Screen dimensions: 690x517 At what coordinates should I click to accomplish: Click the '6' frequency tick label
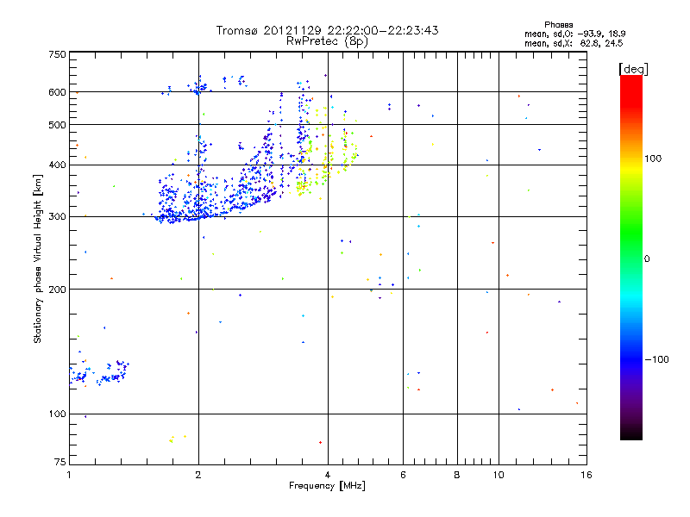point(403,475)
